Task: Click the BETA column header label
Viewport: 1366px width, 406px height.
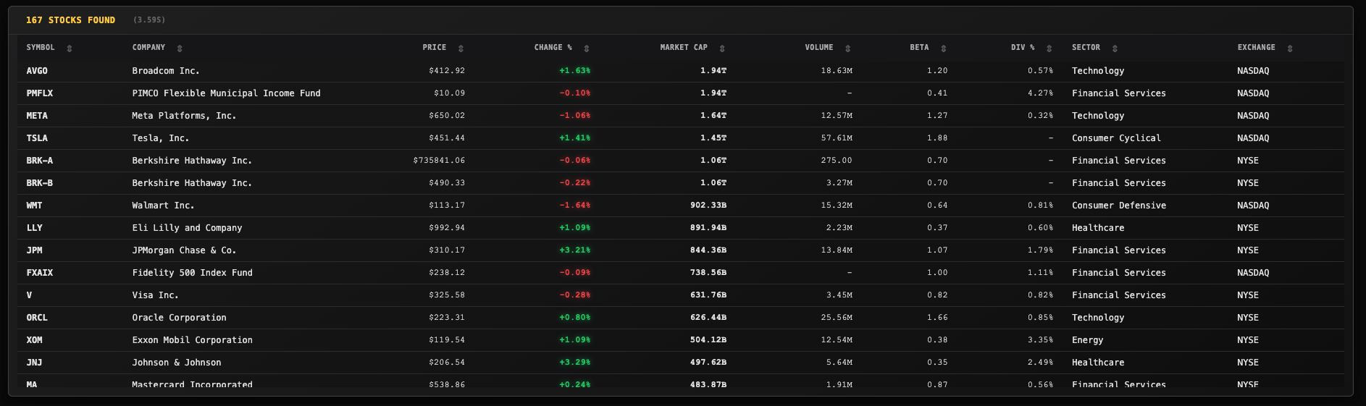Action: coord(919,48)
